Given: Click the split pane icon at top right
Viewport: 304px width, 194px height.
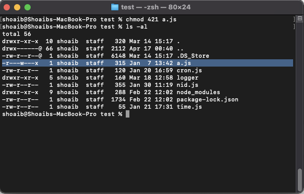Looking at the screenshot, I should 300,18.
